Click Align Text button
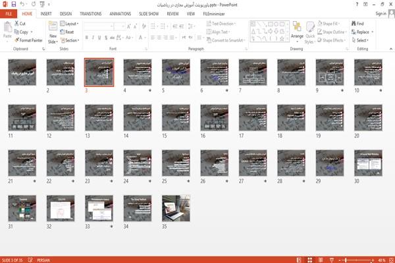Viewport: 395px width, 263px height. (218, 32)
